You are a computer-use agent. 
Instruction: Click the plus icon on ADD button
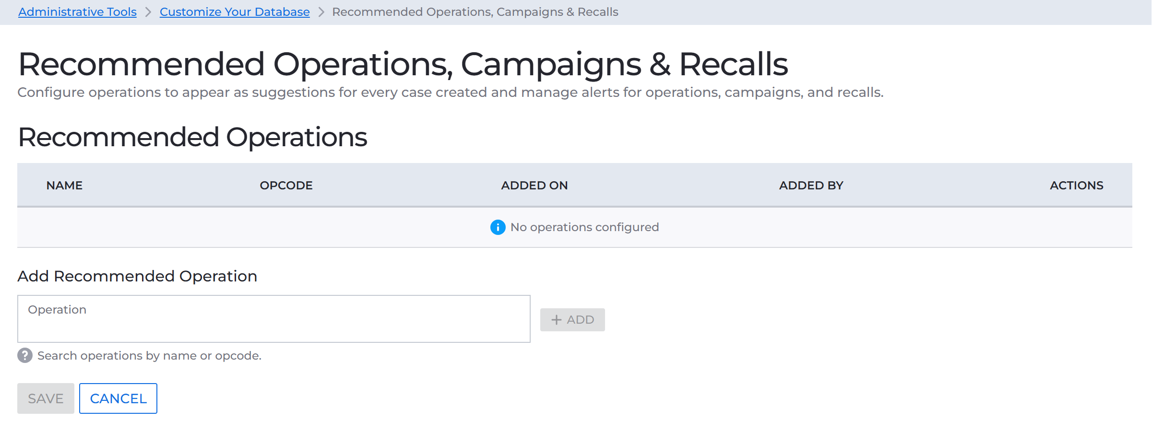556,320
